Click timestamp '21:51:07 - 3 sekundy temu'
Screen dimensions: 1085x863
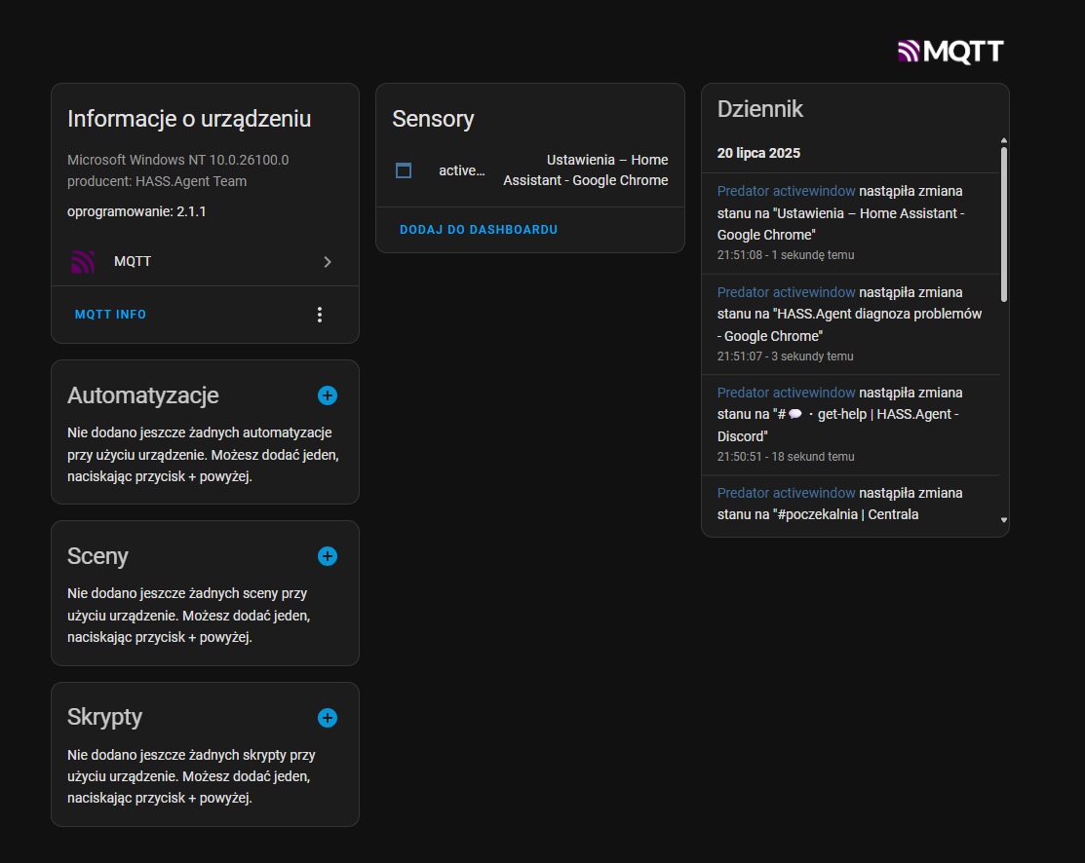785,356
